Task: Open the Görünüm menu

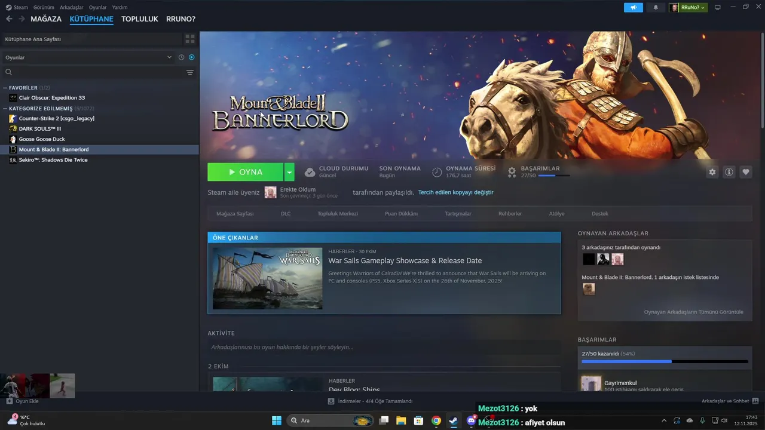Action: pyautogui.click(x=44, y=7)
